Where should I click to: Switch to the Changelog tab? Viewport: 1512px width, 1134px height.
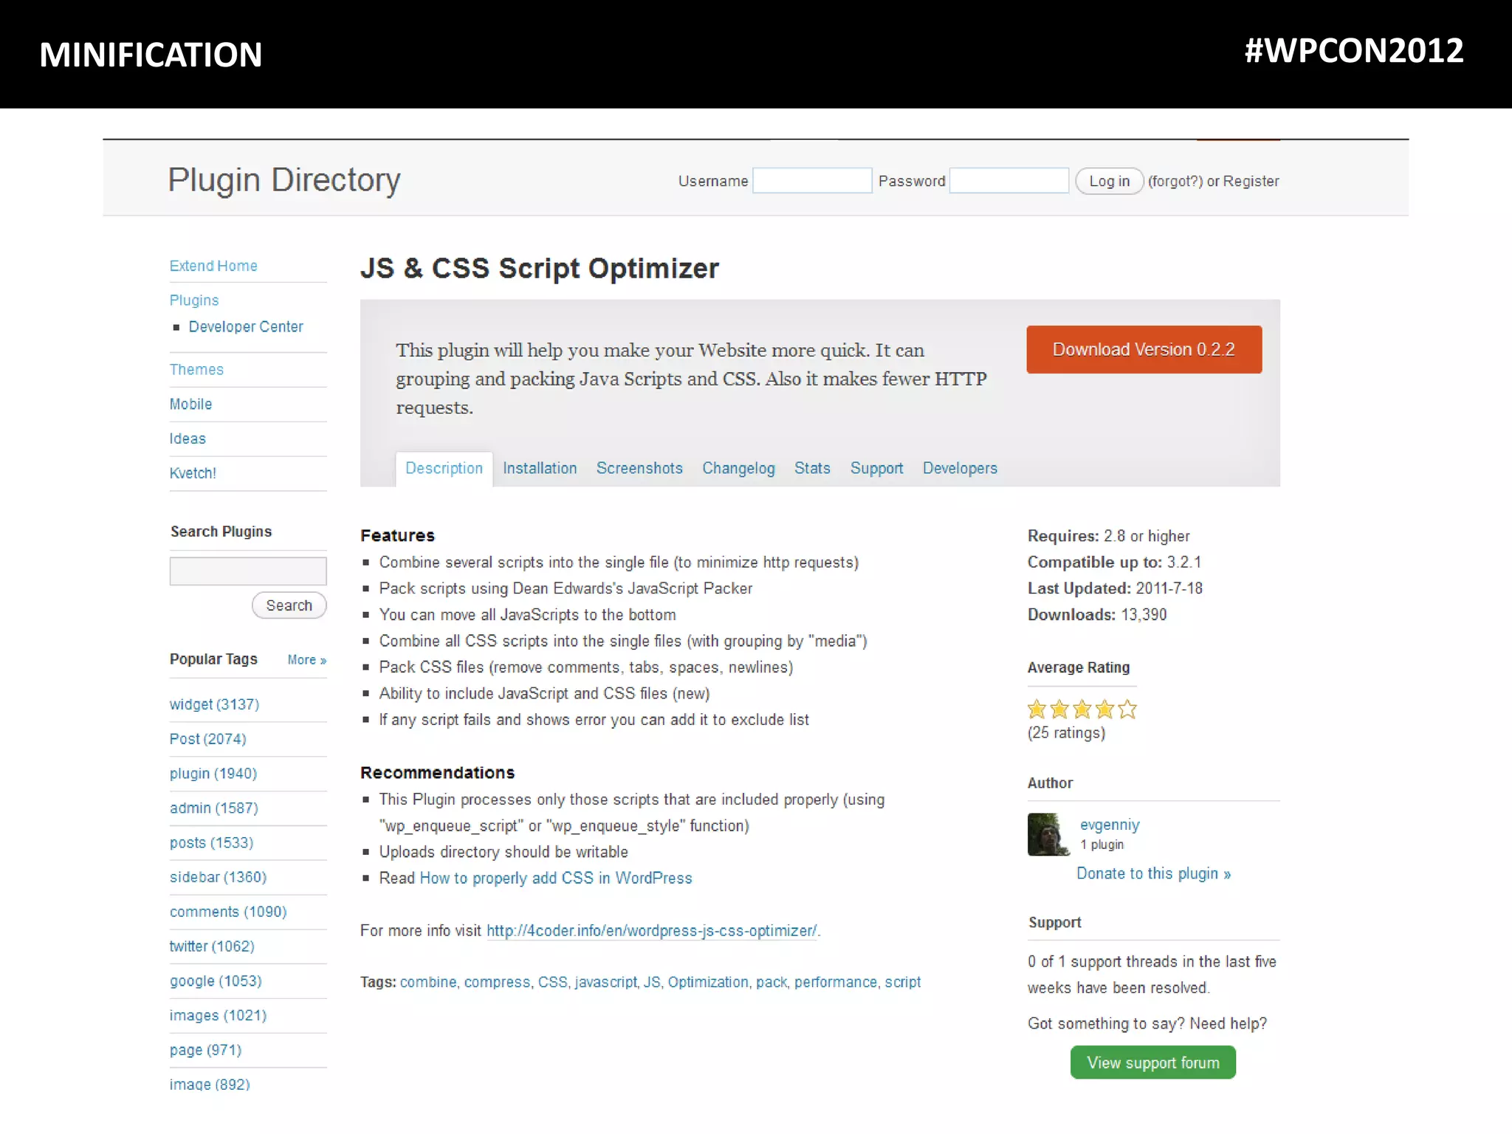point(738,468)
